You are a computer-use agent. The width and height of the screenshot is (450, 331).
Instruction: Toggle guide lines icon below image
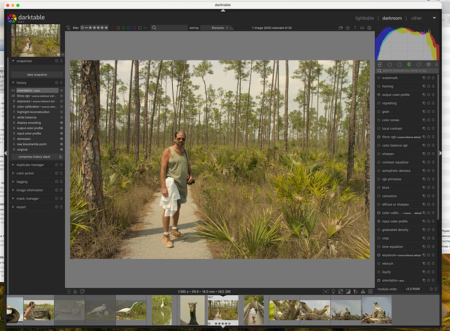coord(370,291)
